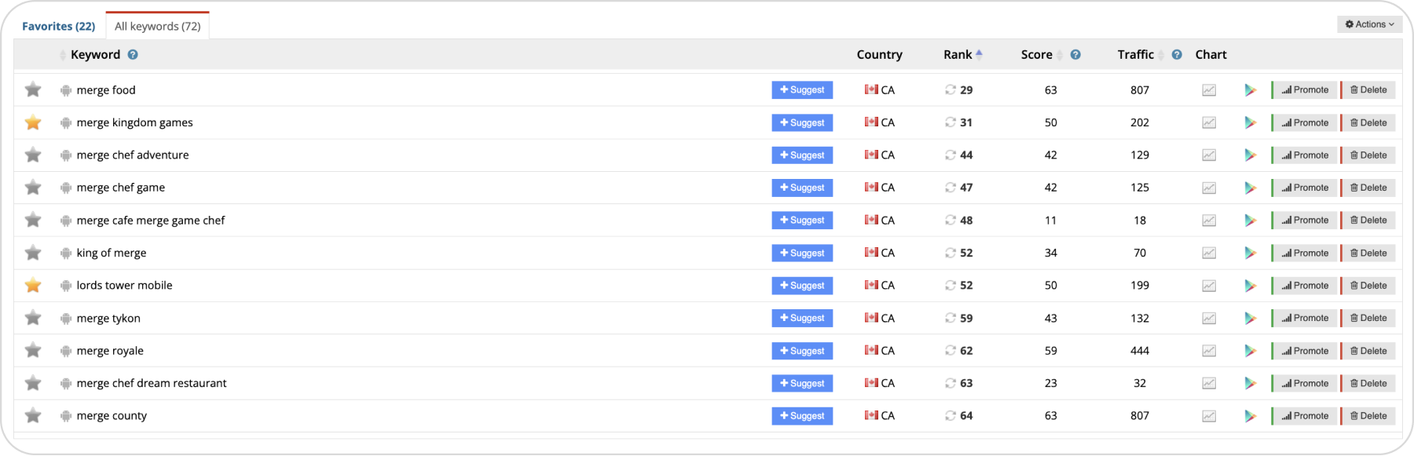Click help icon beside Score header
The width and height of the screenshot is (1414, 456).
click(x=1075, y=55)
